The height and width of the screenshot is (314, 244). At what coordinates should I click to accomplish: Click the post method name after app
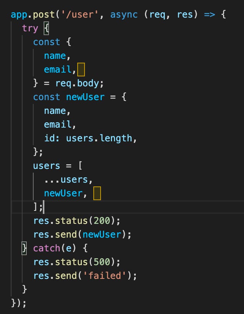pos(44,15)
